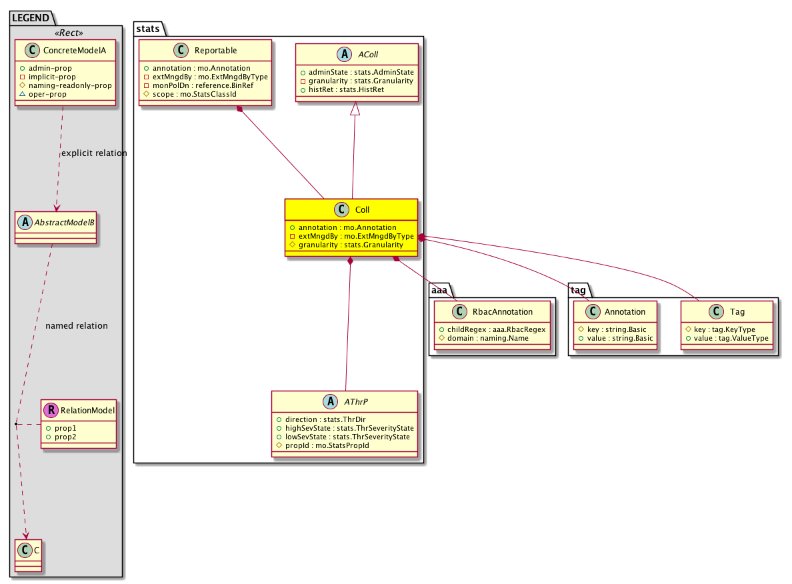Select the C icon in the Coll class header

(x=341, y=209)
